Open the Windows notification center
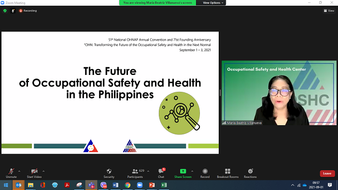This screenshot has height=190, width=338. 330,185
